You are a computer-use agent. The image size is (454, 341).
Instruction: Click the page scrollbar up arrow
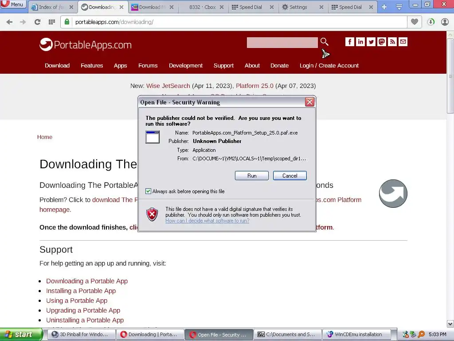click(450, 34)
